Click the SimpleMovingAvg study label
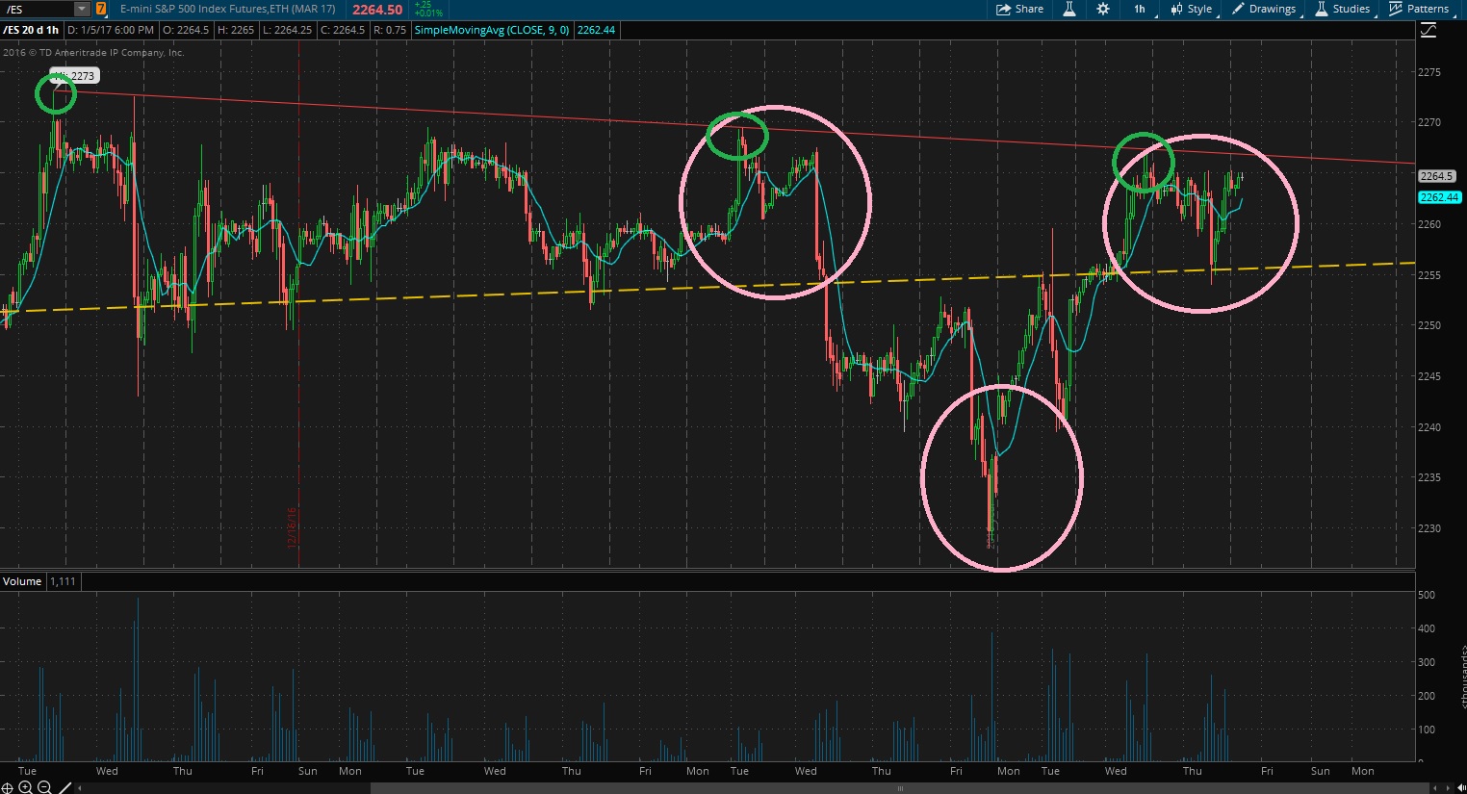 (x=493, y=30)
